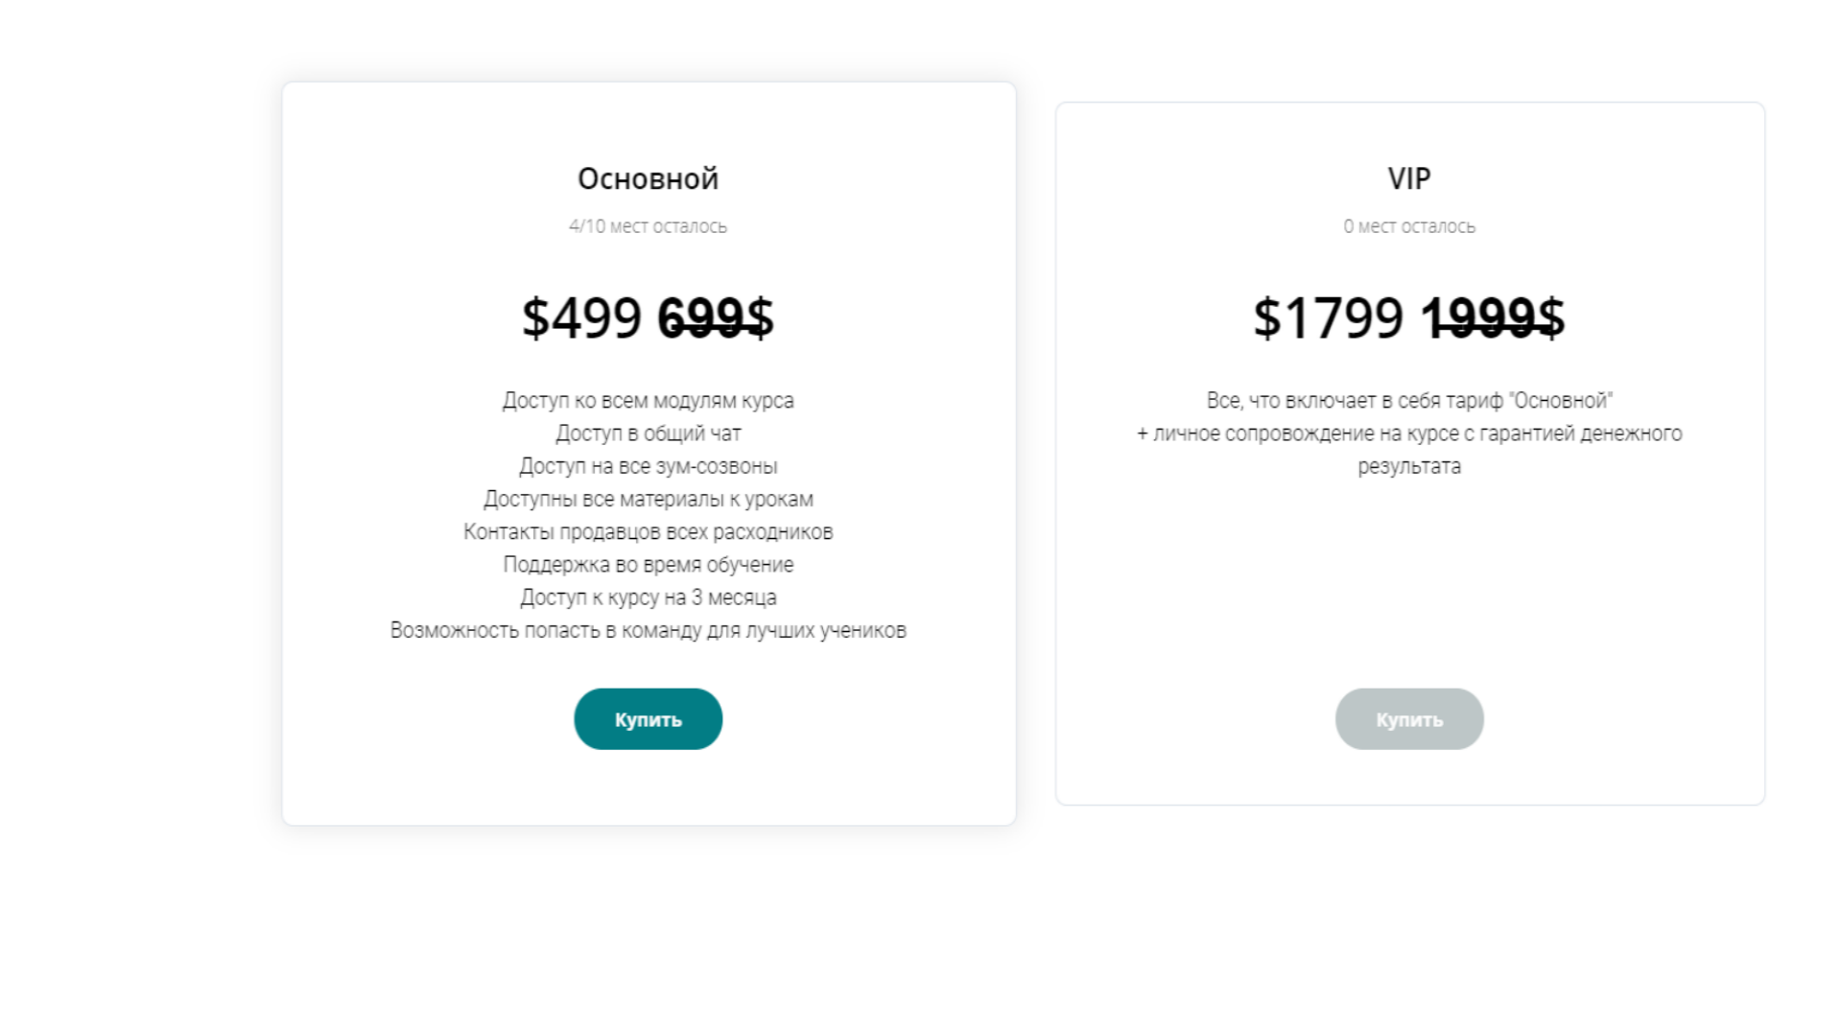This screenshot has height=1031, width=1841.
Task: Click the "+ личное сопровождение на курсе" line
Action: (x=1408, y=433)
